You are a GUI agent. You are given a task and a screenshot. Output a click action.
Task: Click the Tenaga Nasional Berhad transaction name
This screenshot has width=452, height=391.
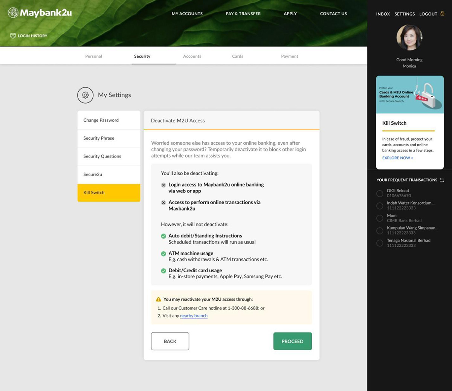click(409, 240)
